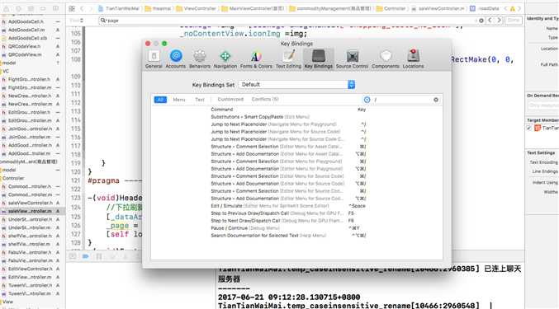Select the Text filter in key bindings
Viewport: 559px width, 309px height.
coord(200,100)
